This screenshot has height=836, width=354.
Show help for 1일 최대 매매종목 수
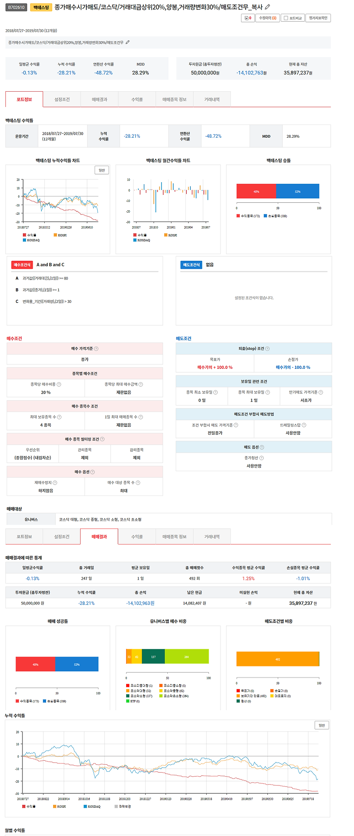point(141,417)
